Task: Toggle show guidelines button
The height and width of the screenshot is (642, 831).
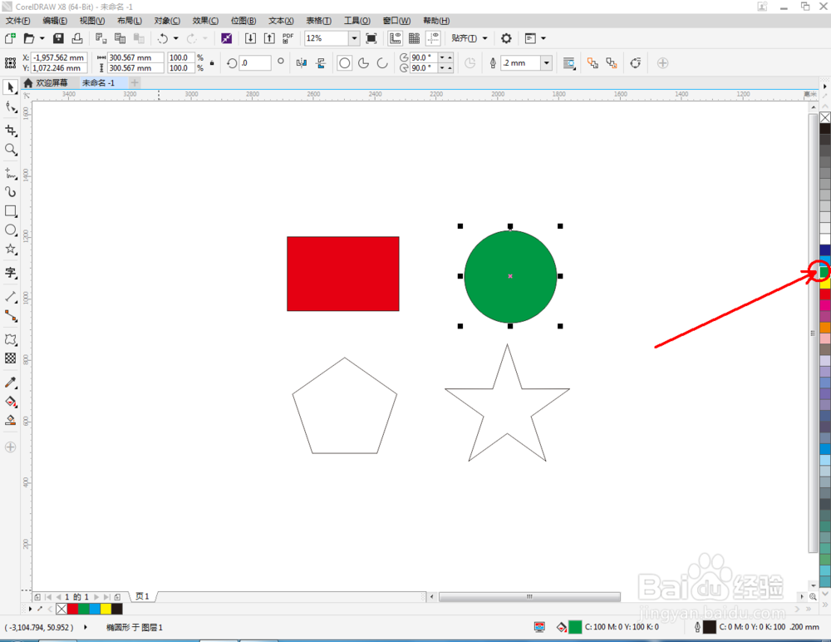Action: tap(434, 38)
